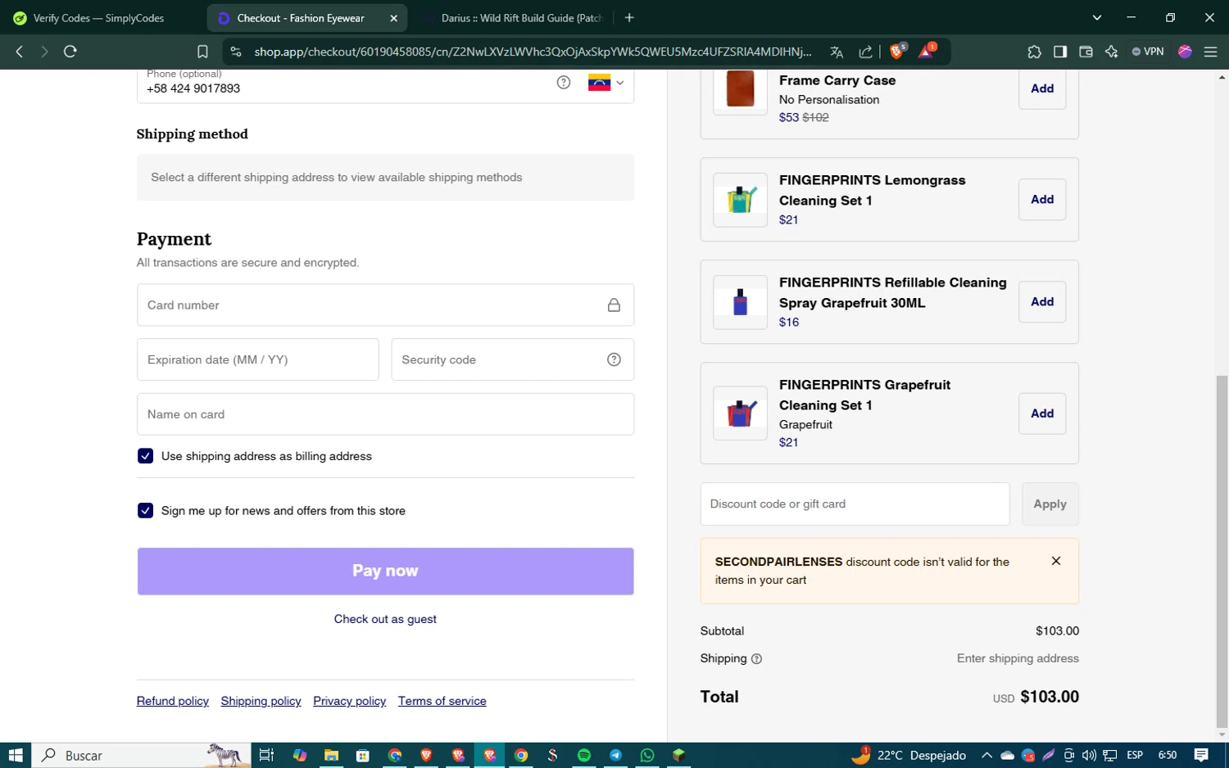Image resolution: width=1229 pixels, height=768 pixels.
Task: Focus Discount code or gift card field
Action: point(855,504)
